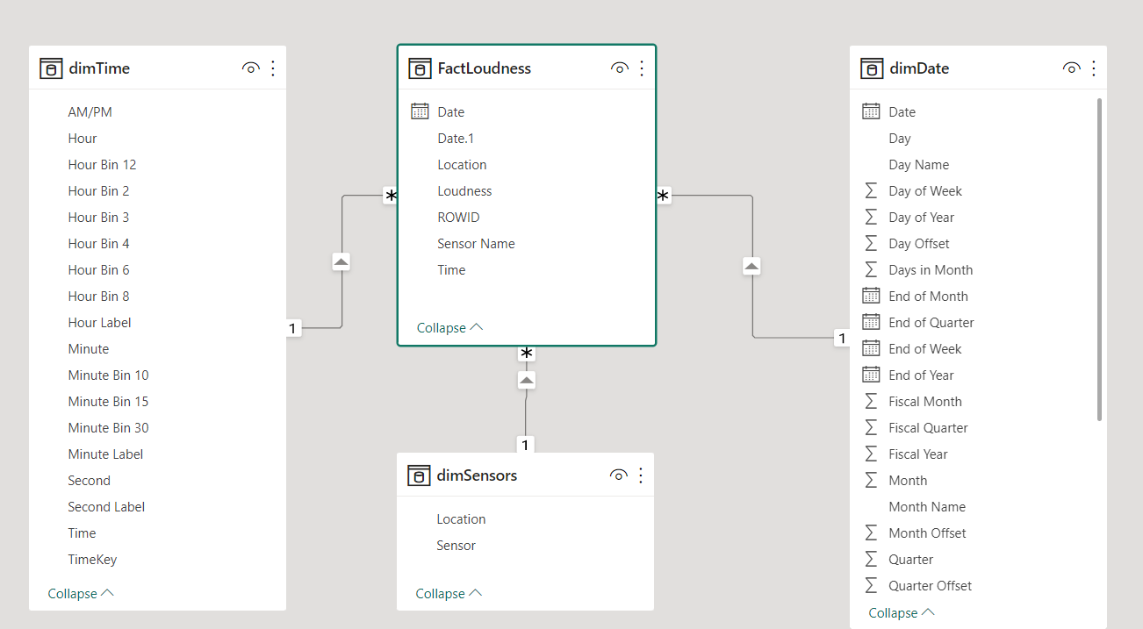Image resolution: width=1143 pixels, height=629 pixels.
Task: Click filter direction arrow on dimDate relationship
Action: tap(751, 266)
